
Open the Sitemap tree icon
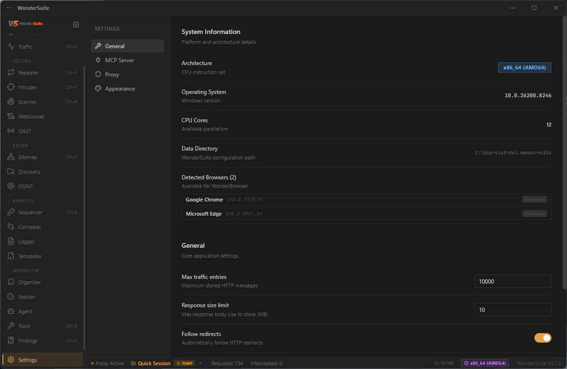point(11,157)
